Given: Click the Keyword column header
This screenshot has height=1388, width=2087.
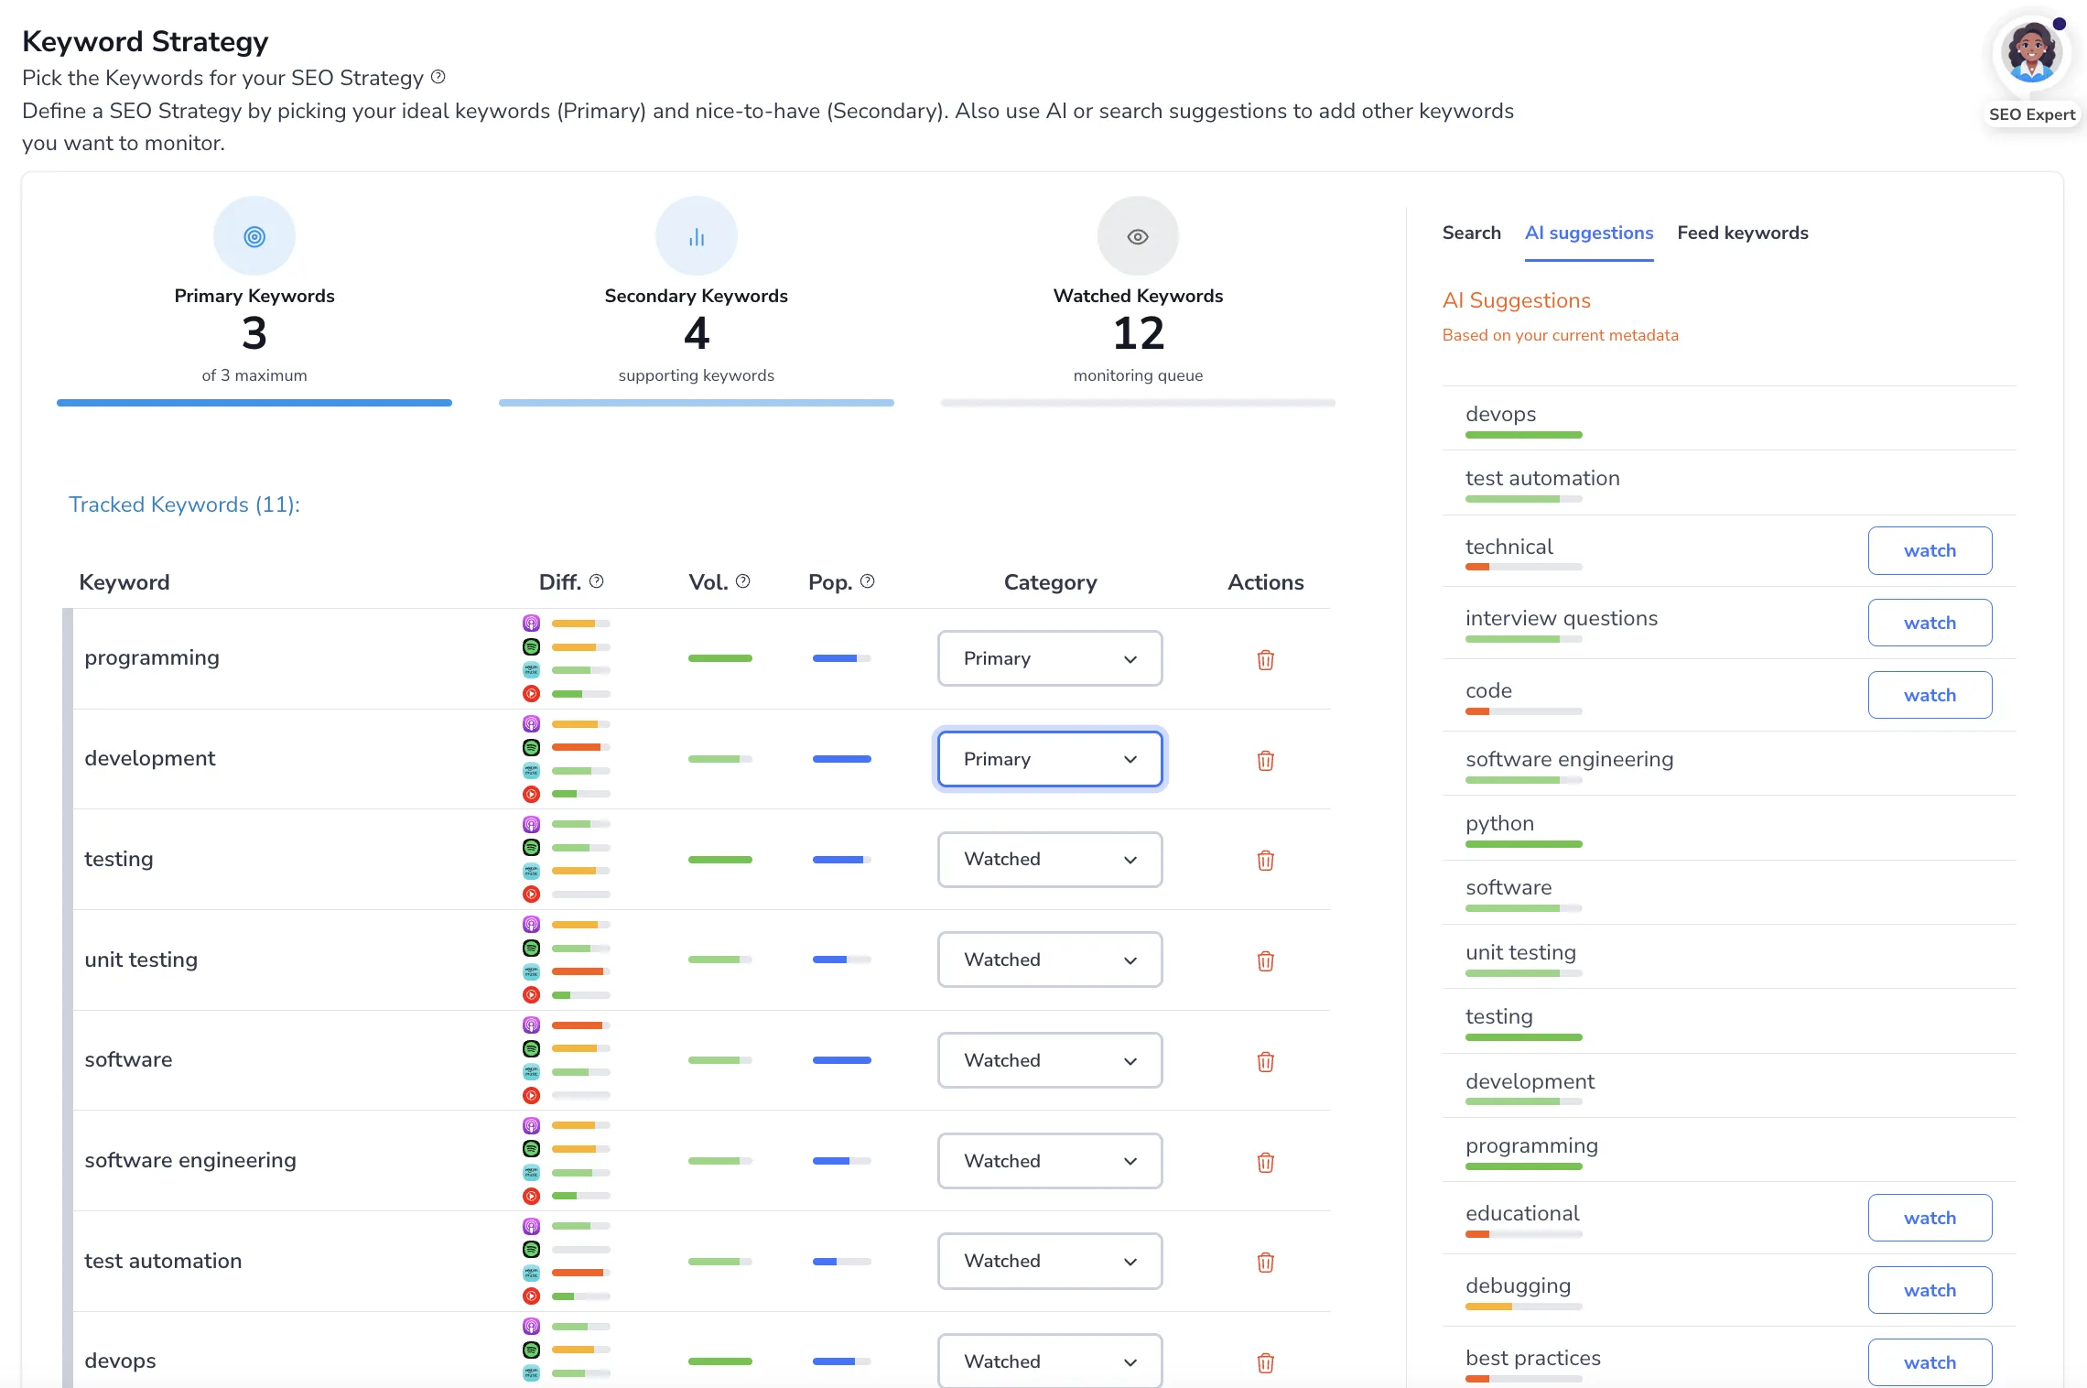Looking at the screenshot, I should (124, 582).
